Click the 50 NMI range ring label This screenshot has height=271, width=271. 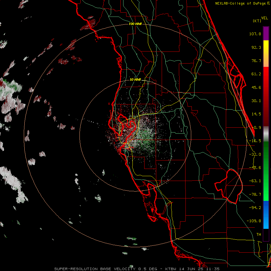[135, 79]
